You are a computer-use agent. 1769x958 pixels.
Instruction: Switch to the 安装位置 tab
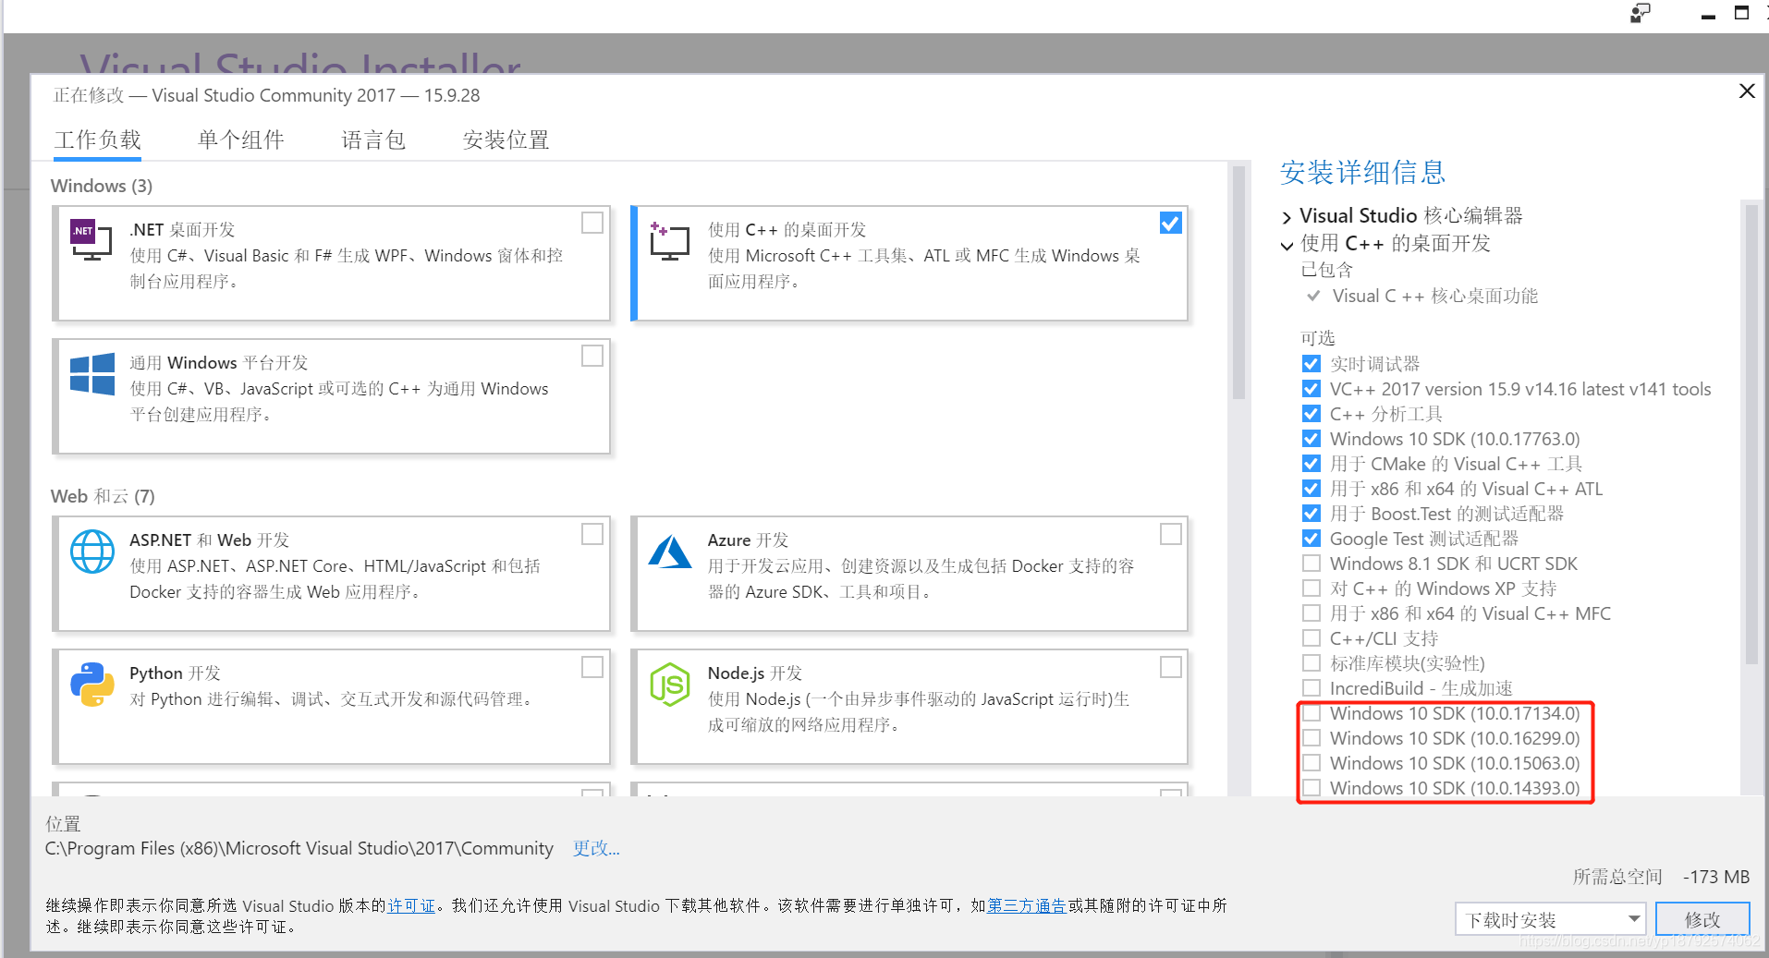pyautogui.click(x=506, y=139)
